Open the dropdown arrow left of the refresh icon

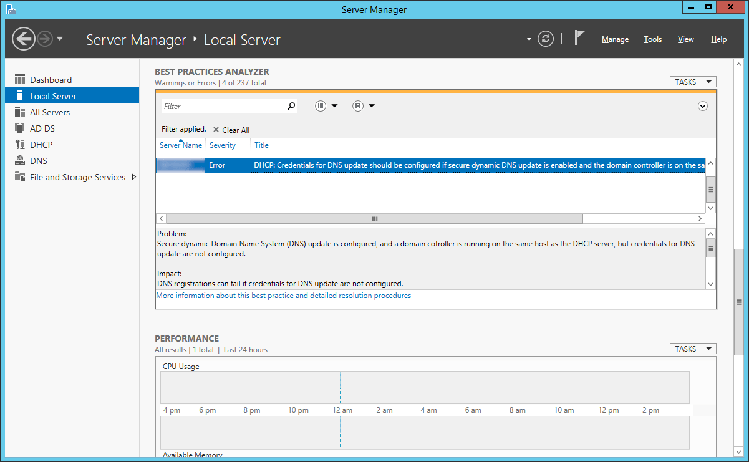[x=529, y=39]
